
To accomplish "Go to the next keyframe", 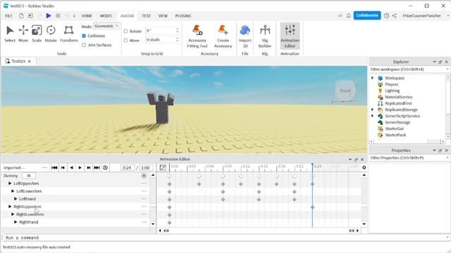I will [89, 168].
